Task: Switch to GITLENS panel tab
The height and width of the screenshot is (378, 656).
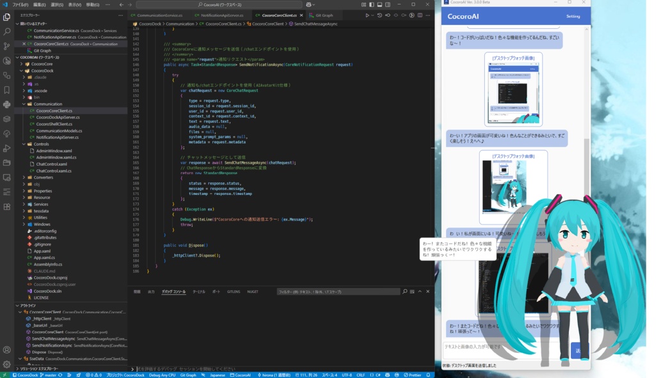Action: click(233, 292)
